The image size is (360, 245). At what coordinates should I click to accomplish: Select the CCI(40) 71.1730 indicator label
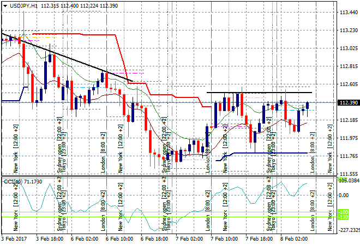(x=23, y=182)
